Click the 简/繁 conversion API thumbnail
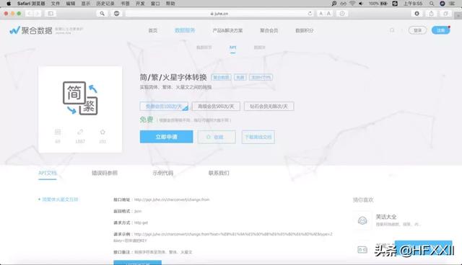The image size is (462, 265). click(80, 98)
